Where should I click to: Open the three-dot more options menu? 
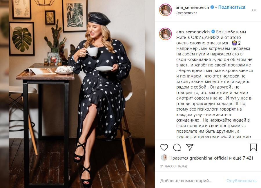pos(254,10)
